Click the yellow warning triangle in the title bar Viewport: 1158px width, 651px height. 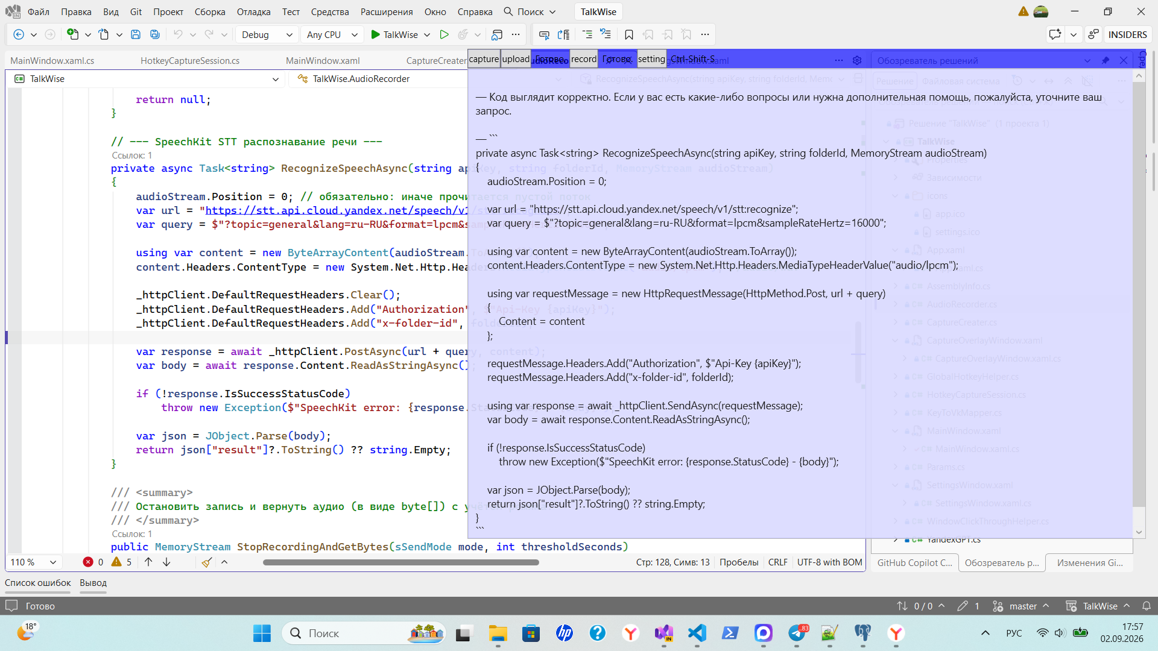tap(1024, 11)
